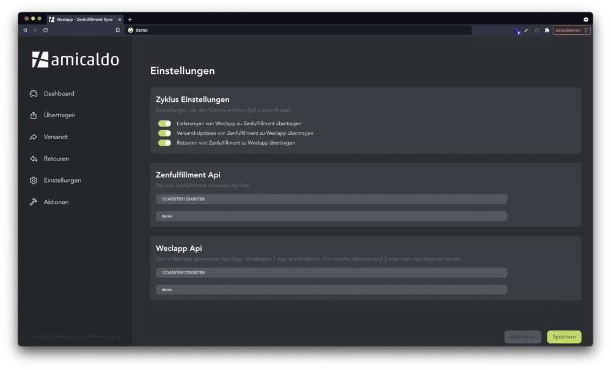Click the amicaldo logo
This screenshot has width=611, height=370.
[76, 60]
